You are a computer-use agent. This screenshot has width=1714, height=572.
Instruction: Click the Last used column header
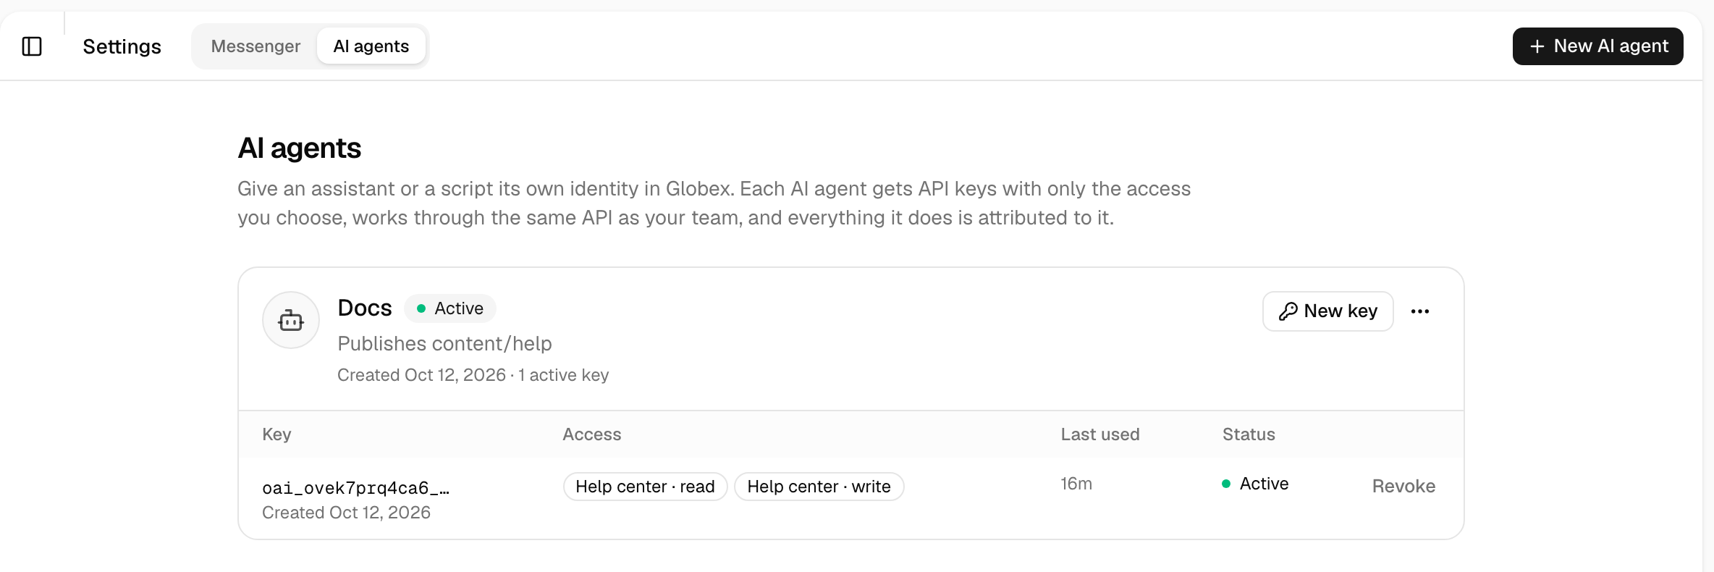pos(1100,434)
